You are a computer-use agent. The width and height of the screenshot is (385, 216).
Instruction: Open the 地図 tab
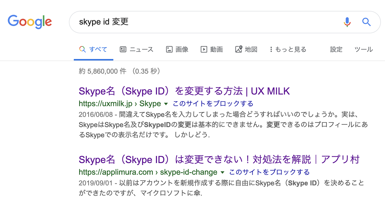pyautogui.click(x=246, y=49)
